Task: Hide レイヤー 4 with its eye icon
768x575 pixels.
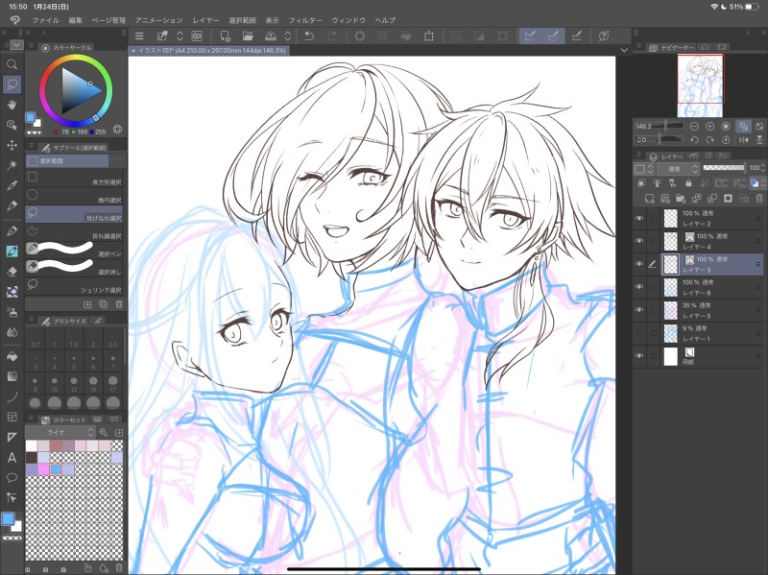Action: coord(639,241)
